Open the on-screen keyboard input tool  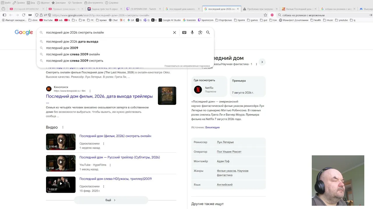coord(184,33)
